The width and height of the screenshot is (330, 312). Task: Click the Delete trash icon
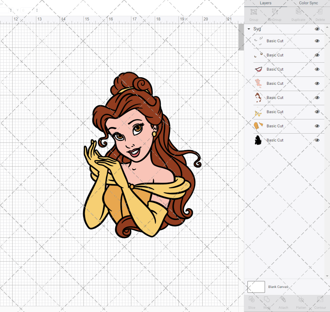[320, 12]
